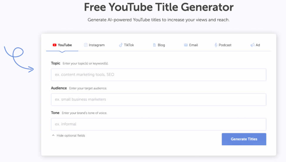Focus the Topic input field
The image size is (286, 162).
click(159, 75)
